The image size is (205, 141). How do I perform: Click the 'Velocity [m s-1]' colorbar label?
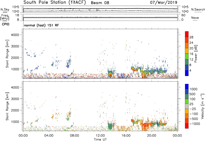click(202, 106)
